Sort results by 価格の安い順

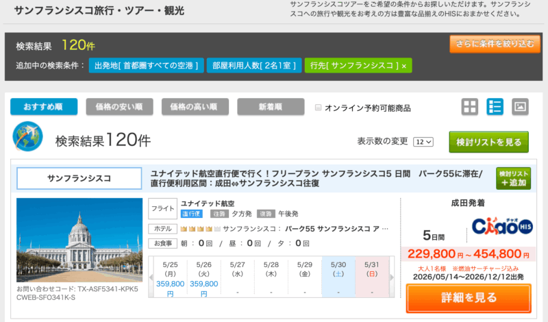[119, 108]
